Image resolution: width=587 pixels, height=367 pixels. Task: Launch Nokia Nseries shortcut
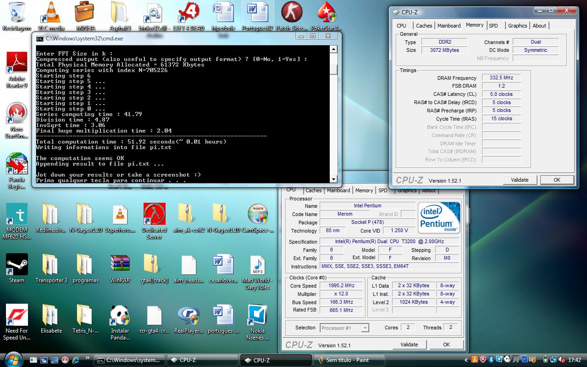[257, 322]
